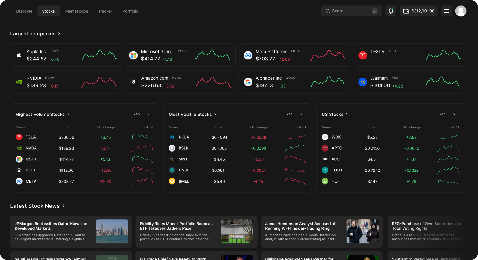Open Fidelity Rides Model-Portfolio Boom article

click(x=196, y=232)
